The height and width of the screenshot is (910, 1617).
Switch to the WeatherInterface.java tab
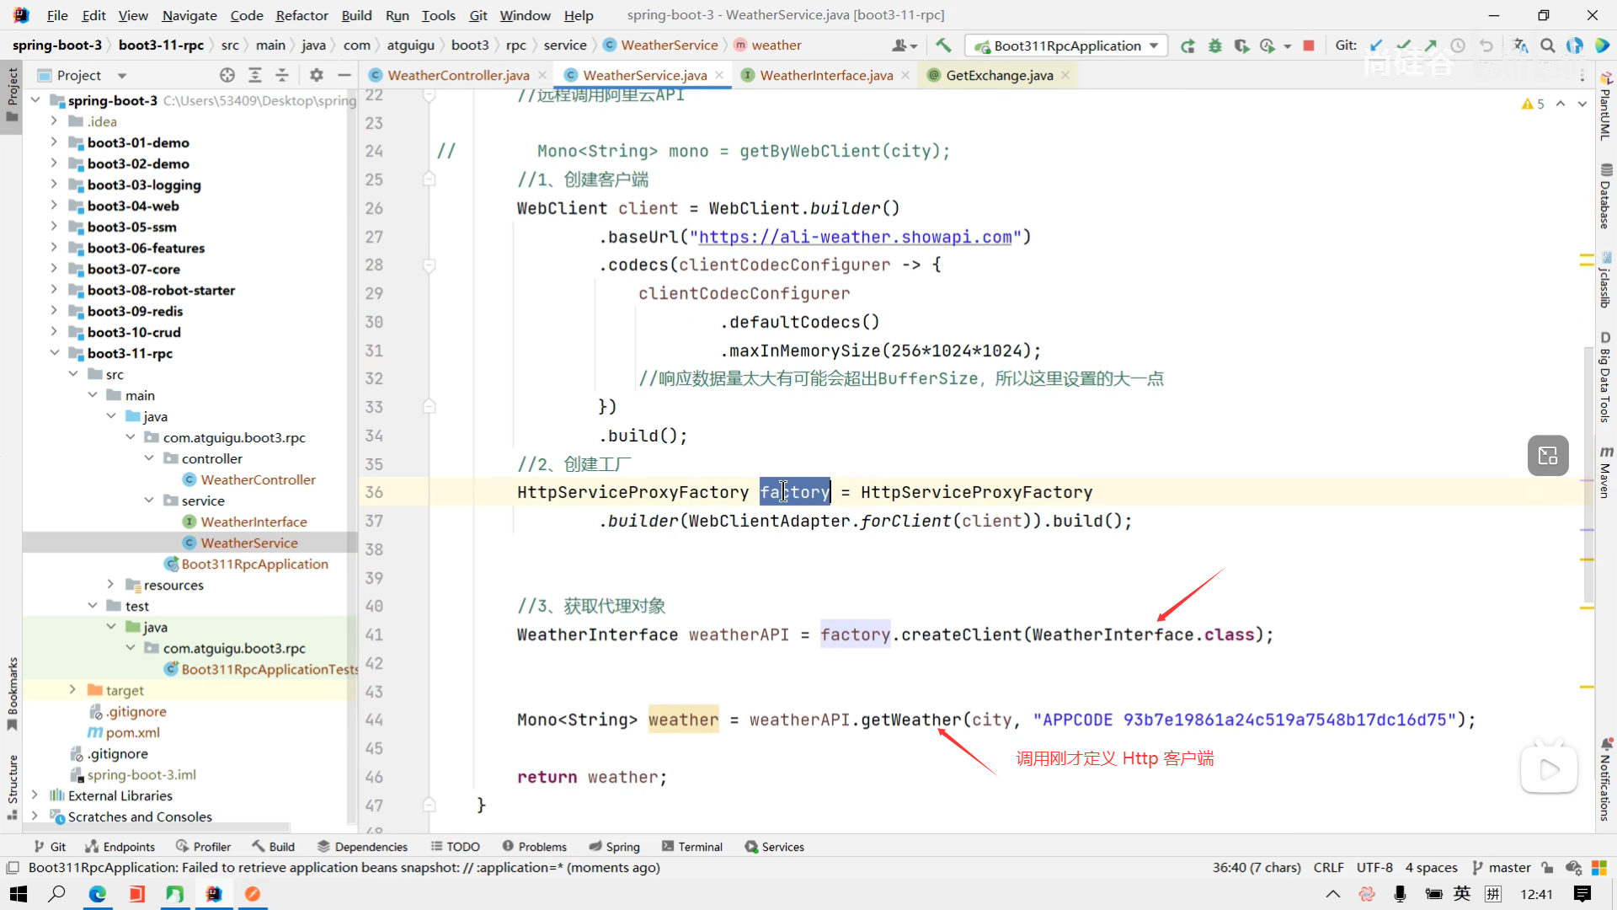pyautogui.click(x=825, y=75)
